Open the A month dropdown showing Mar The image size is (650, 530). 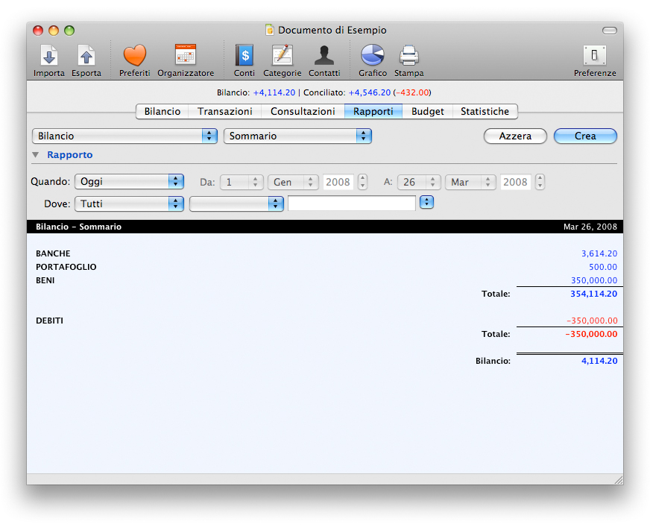click(x=470, y=182)
